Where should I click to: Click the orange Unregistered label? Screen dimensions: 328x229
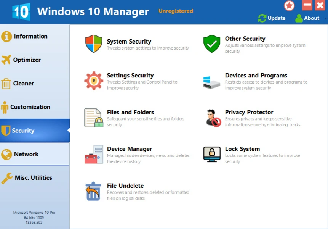tap(176, 11)
